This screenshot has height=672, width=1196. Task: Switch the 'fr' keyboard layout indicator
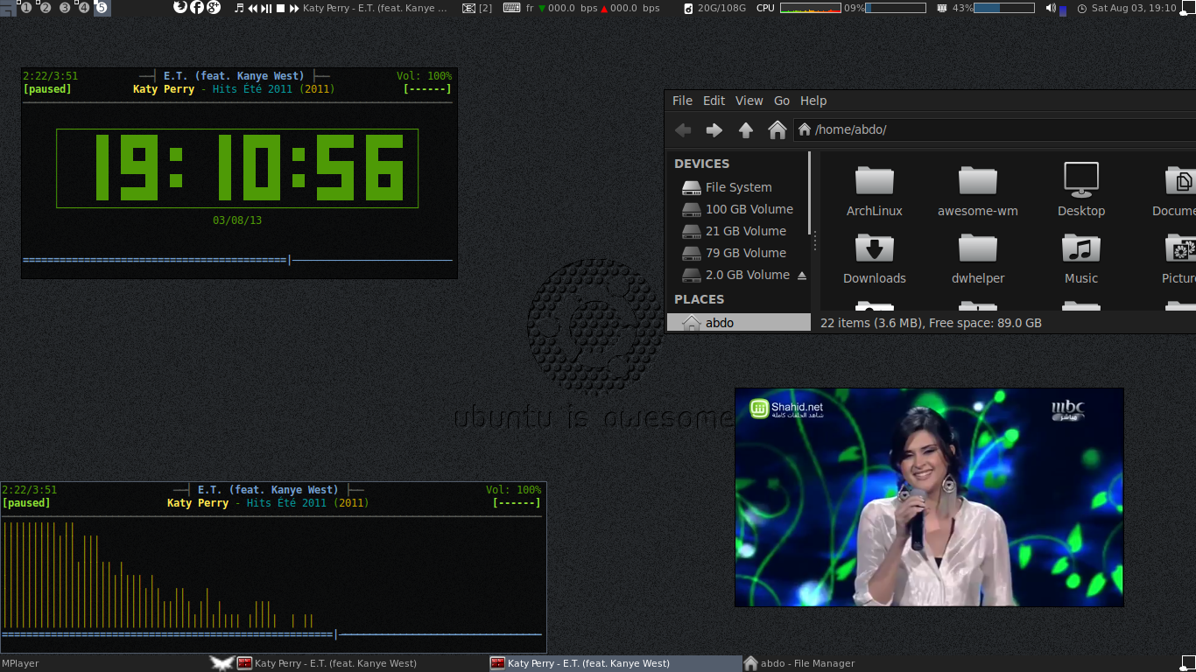click(x=530, y=8)
